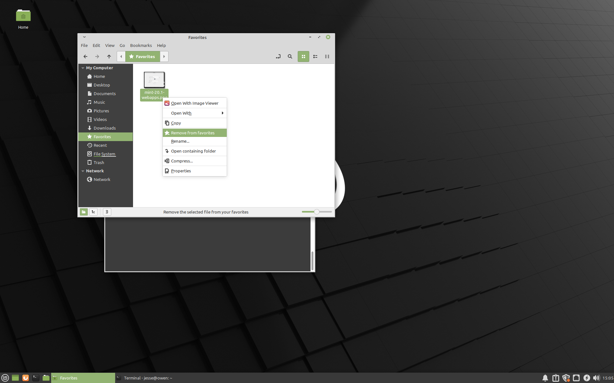Select Compress... from the context menu
This screenshot has width=614, height=383.
click(195, 161)
